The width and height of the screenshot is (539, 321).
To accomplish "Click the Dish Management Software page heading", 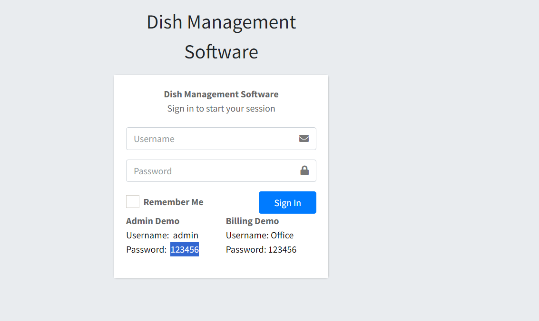I will [x=221, y=37].
